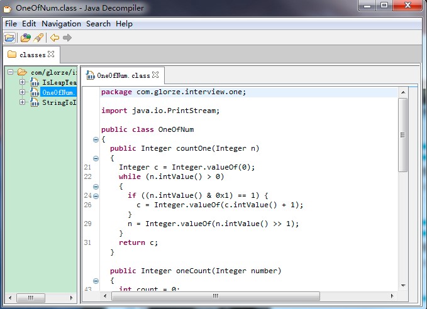The height and width of the screenshot is (309, 427).
Task: Open the Help menu
Action: click(125, 24)
